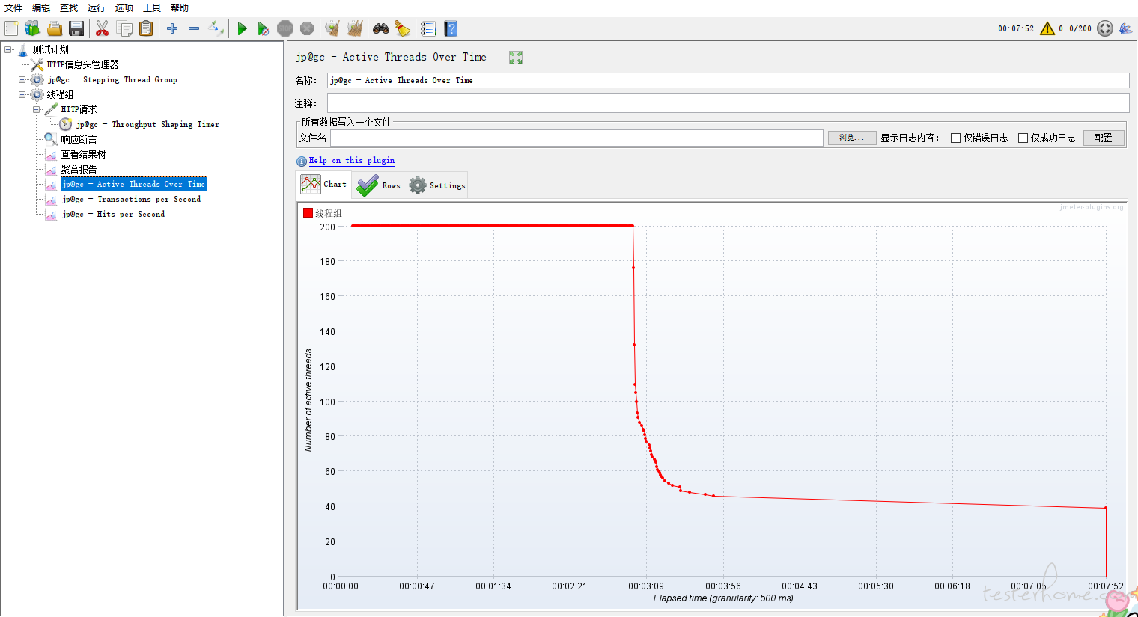Open Help via the question mark icon
The width and height of the screenshot is (1138, 617).
pyautogui.click(x=450, y=28)
